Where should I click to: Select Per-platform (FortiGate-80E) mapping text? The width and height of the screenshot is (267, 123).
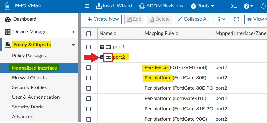(175, 78)
